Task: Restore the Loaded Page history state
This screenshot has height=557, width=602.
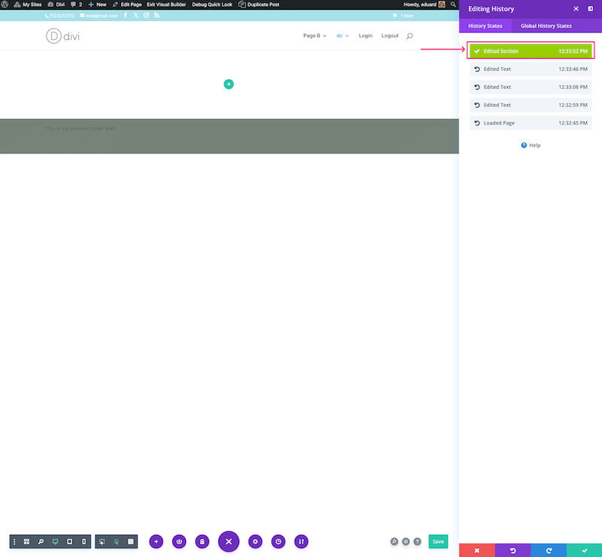Action: click(x=531, y=123)
